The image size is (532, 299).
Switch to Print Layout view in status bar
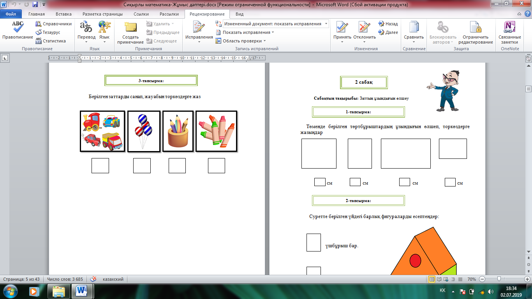(x=432, y=279)
